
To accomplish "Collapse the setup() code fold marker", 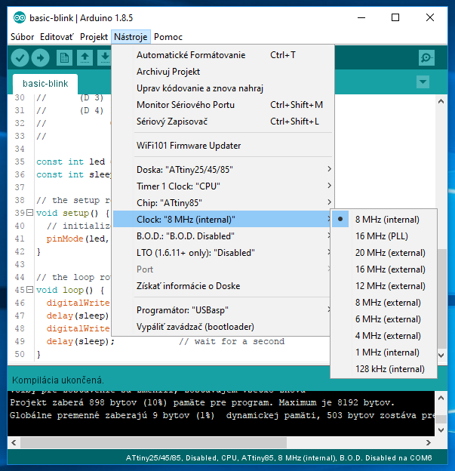I will pos(29,213).
